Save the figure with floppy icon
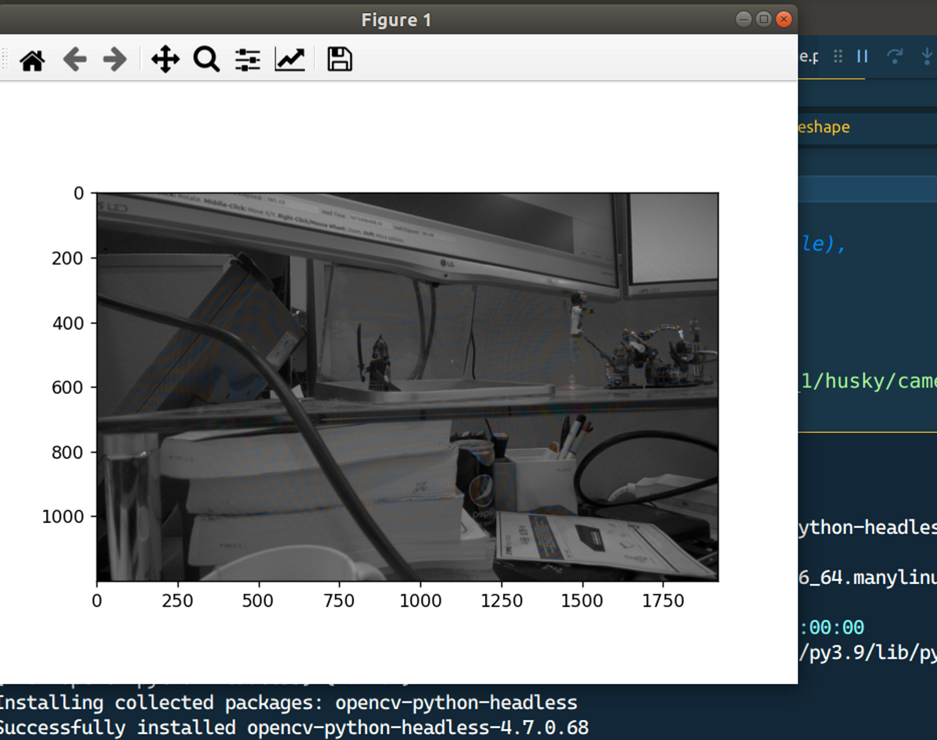The width and height of the screenshot is (937, 740). [339, 59]
